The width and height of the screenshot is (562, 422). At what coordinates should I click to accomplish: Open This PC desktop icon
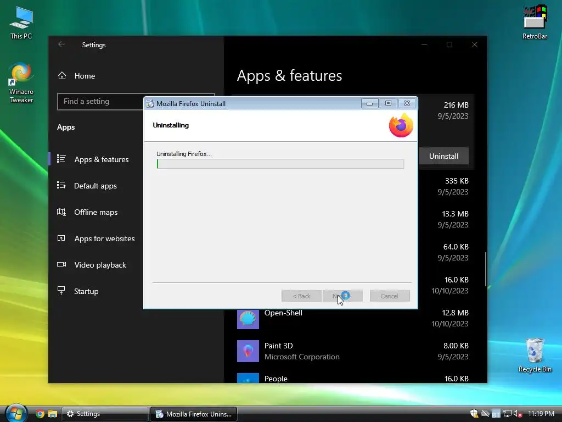click(x=21, y=23)
